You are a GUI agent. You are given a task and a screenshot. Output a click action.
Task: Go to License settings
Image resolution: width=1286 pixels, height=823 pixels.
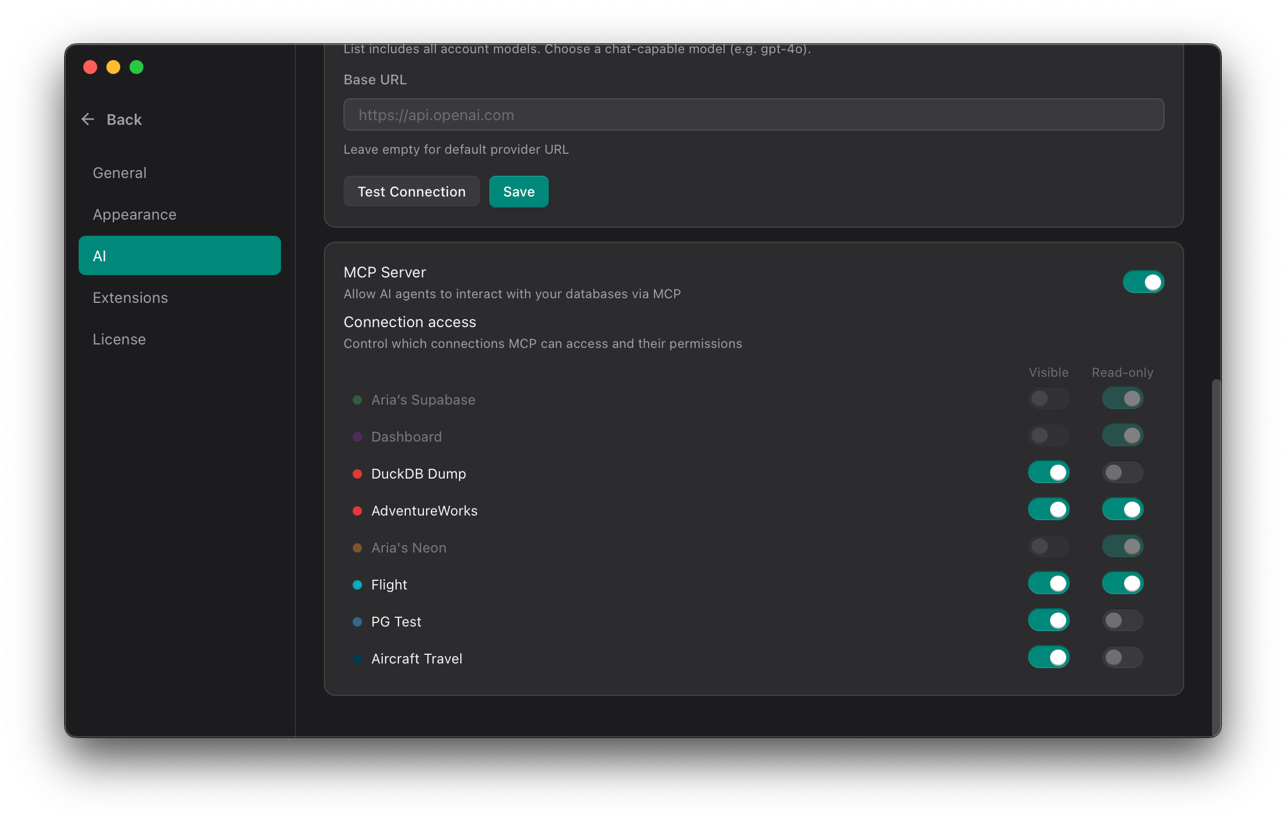[x=119, y=339]
